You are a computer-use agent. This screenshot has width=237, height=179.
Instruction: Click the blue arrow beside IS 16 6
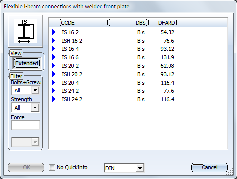[x=54, y=57]
